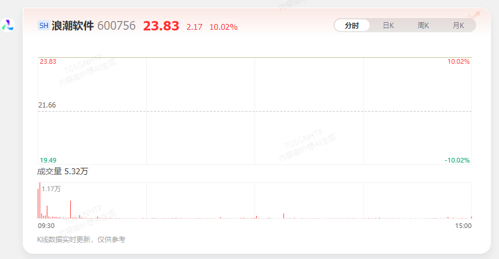Click the 成交量 5.32万 volume label
This screenshot has height=259, width=499.
(x=63, y=171)
